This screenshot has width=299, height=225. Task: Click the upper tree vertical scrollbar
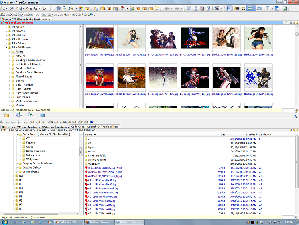[x=81, y=66]
